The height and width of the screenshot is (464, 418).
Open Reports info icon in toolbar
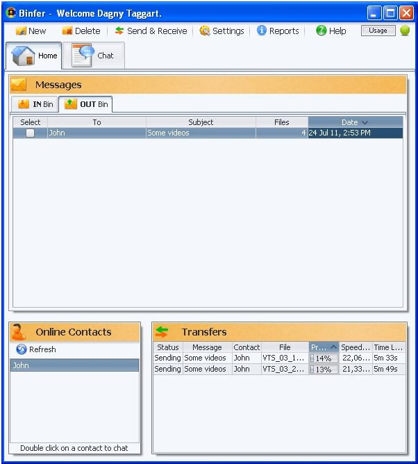tap(262, 31)
